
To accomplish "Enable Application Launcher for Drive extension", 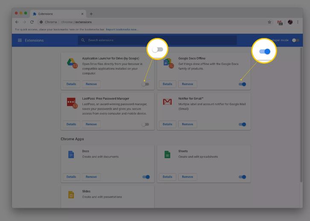I will pos(145,84).
